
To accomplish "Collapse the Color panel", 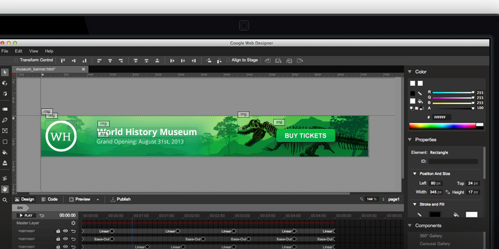I will tap(410, 72).
